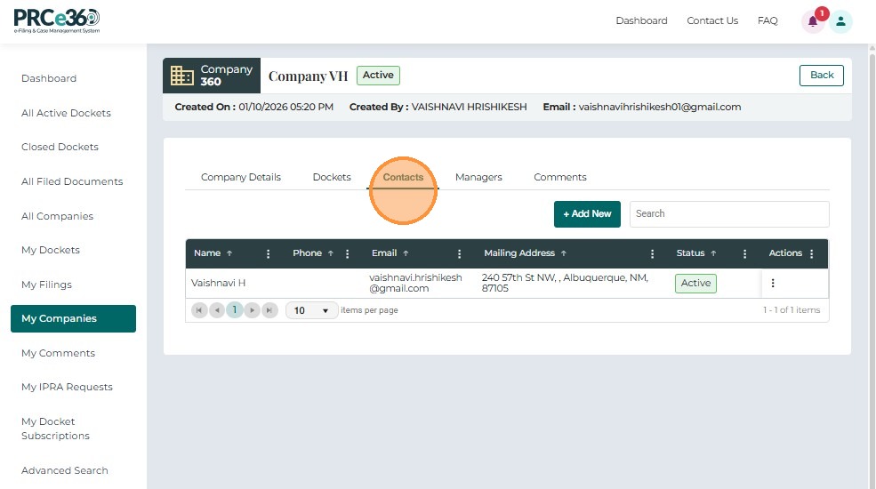Open Contact Us link
The height and width of the screenshot is (489, 876).
point(712,20)
